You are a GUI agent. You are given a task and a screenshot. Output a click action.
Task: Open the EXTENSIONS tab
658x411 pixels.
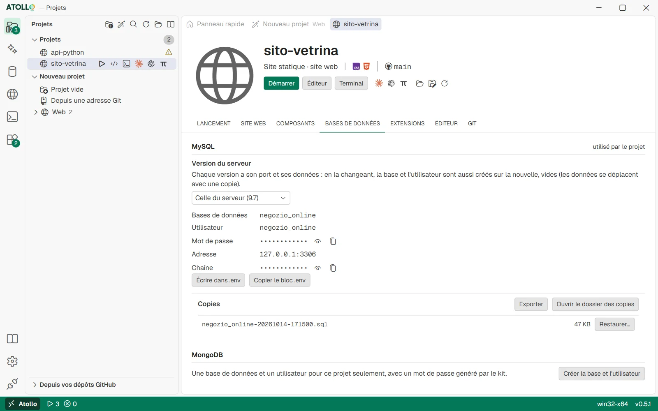click(x=408, y=123)
